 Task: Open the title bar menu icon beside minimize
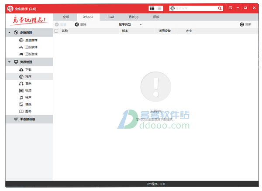point(230,8)
